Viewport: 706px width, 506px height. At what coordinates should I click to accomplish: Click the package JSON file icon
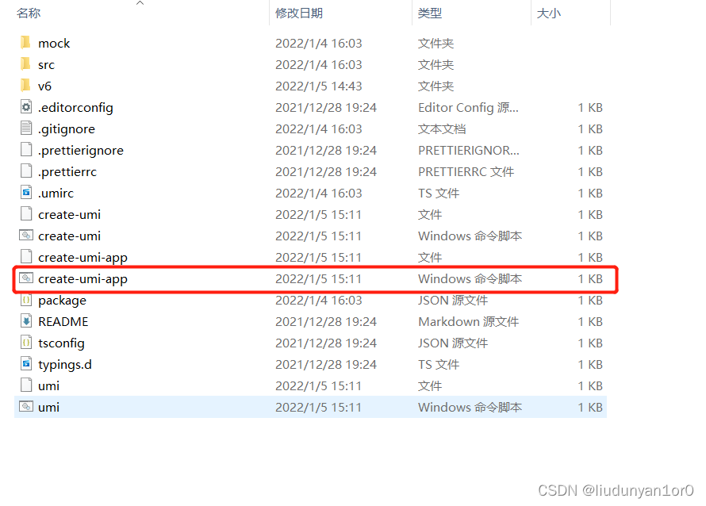click(x=26, y=300)
